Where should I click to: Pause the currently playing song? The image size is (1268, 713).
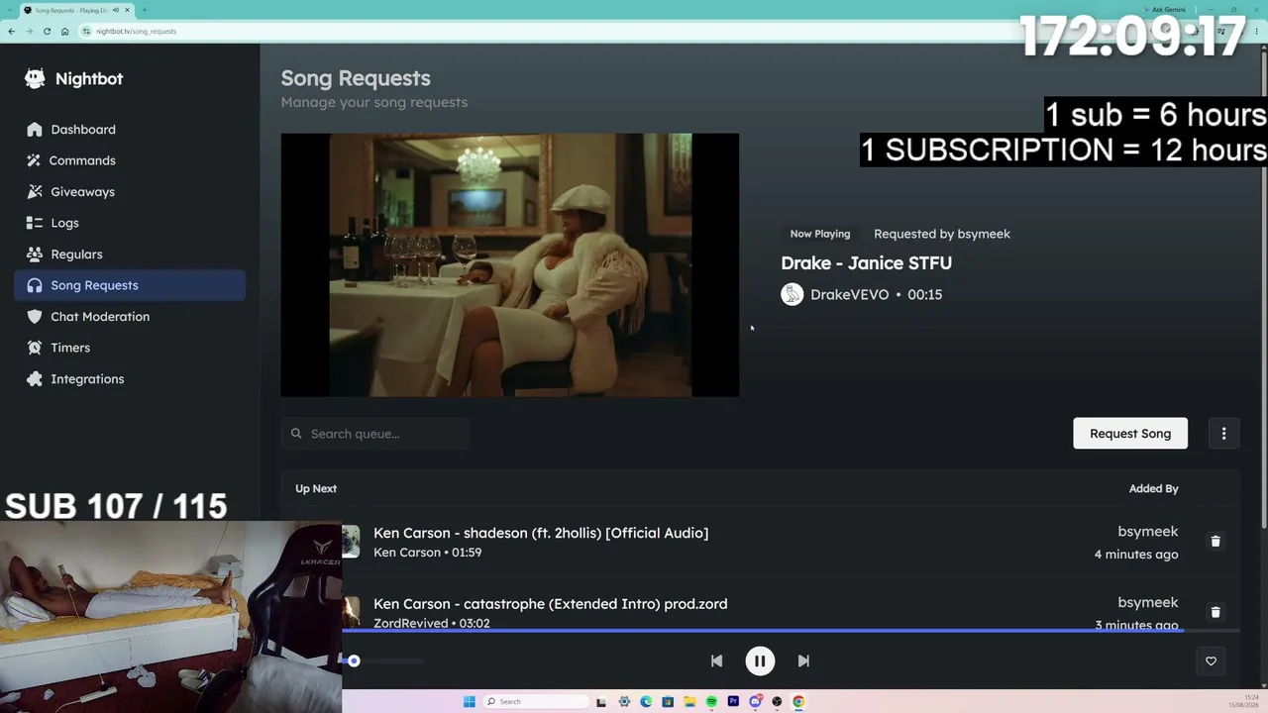coord(760,661)
